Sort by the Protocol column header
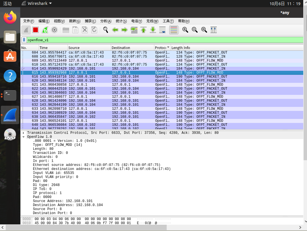 (x=162, y=48)
